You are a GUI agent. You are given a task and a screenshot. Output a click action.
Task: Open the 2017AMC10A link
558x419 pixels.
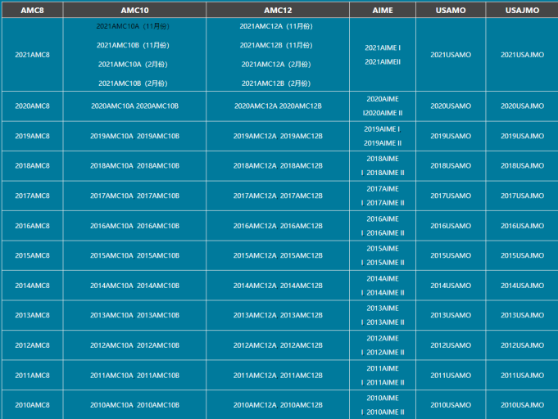coord(111,196)
